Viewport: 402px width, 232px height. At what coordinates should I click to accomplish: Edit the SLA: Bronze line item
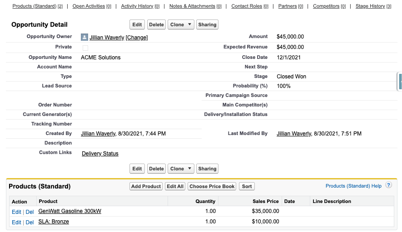(x=16, y=222)
